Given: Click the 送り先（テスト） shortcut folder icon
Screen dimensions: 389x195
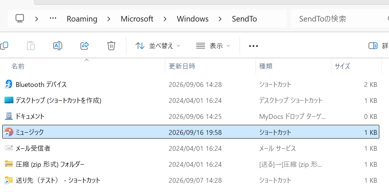Looking at the screenshot, I should (9, 180).
